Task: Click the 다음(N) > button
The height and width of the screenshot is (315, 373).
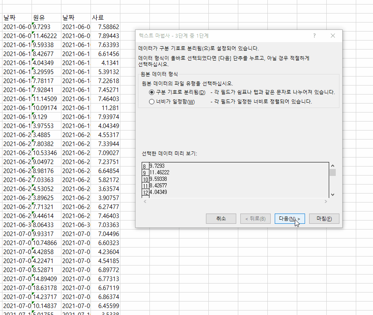Action: tap(290, 218)
